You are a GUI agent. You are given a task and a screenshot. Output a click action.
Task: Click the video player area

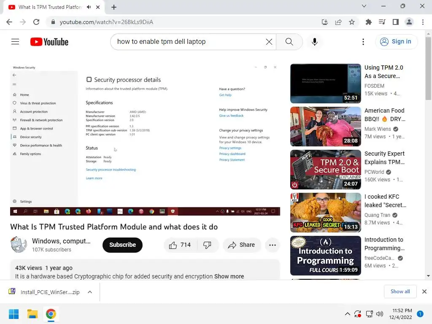pos(145,140)
